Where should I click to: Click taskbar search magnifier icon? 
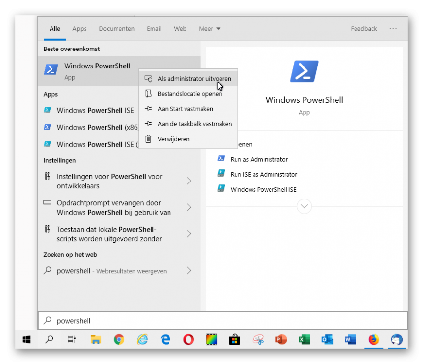tap(49, 339)
